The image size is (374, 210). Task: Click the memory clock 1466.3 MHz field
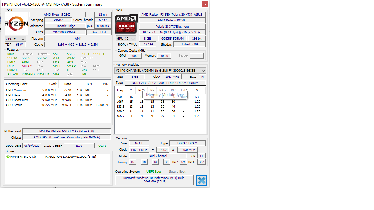139,150
